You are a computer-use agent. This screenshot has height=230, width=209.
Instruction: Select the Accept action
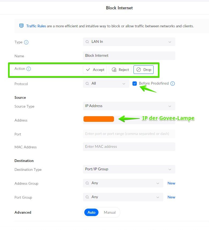coord(95,70)
